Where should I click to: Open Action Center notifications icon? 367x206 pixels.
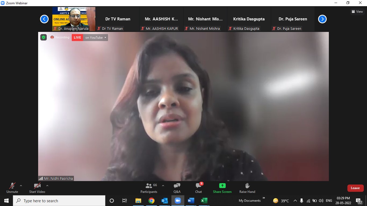[359, 201]
